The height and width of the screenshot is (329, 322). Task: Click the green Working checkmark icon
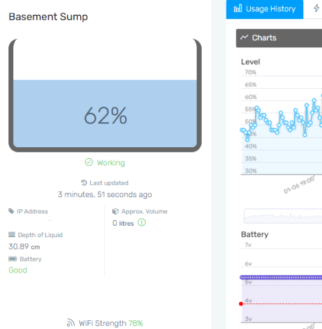coord(89,162)
